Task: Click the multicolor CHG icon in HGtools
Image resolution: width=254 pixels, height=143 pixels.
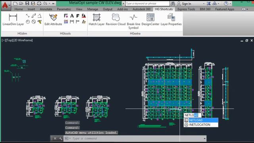Action: coord(66,21)
